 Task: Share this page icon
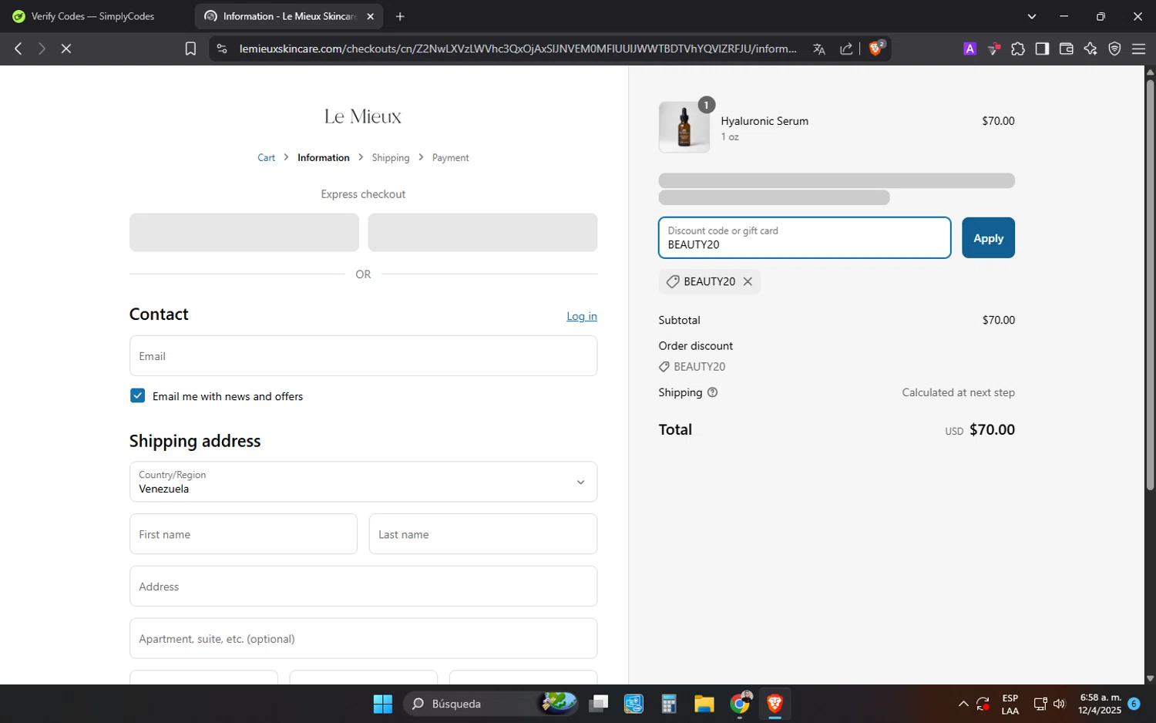pyautogui.click(x=846, y=49)
